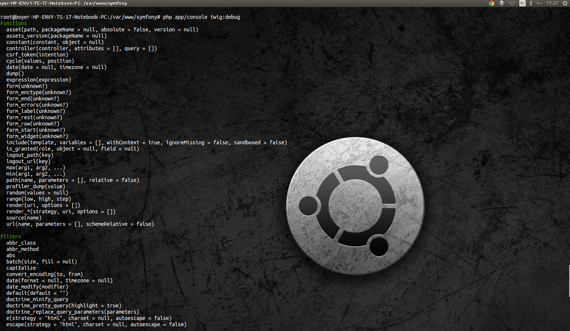Click the 'expression(expression)' line
The width and height of the screenshot is (570, 331).
[39, 80]
